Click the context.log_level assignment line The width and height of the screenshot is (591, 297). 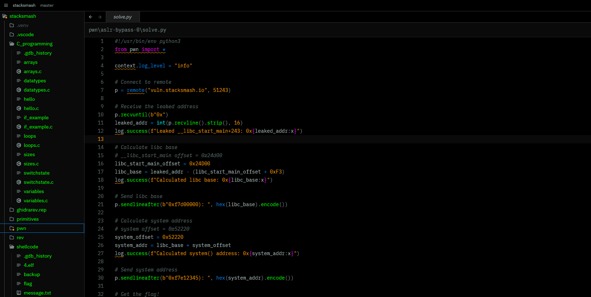(x=153, y=66)
